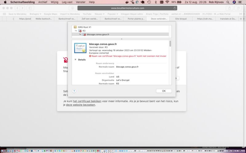This screenshot has width=246, height=153.
Task: Click the battery status indicator
Action: coord(177,2)
